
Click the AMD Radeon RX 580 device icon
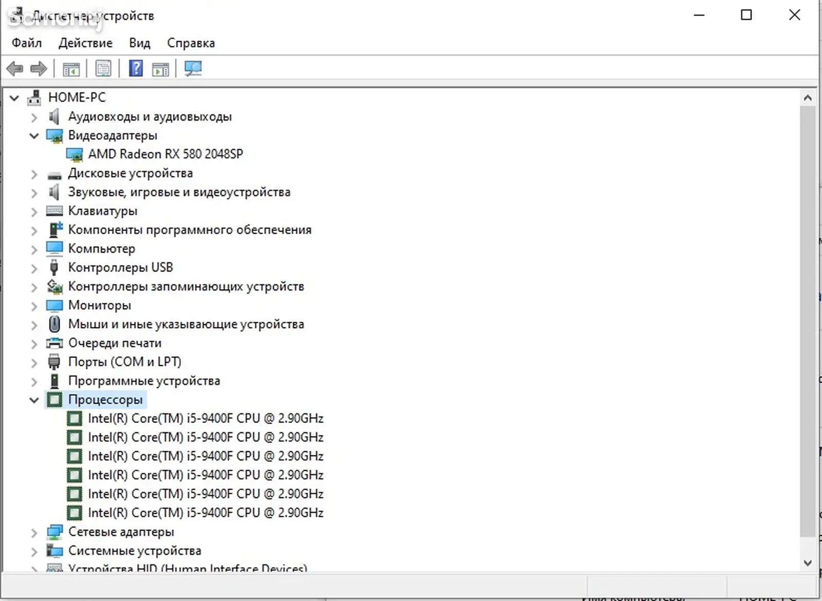(74, 154)
